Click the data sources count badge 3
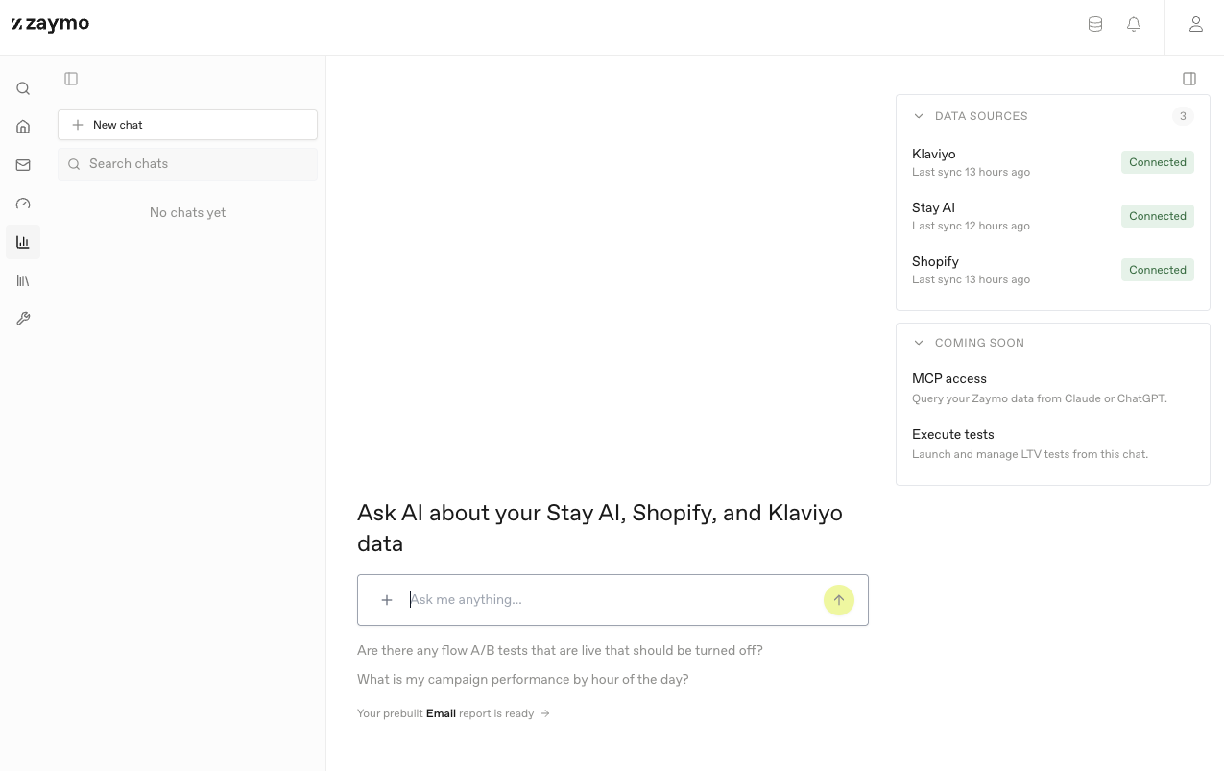The width and height of the screenshot is (1224, 771). pyautogui.click(x=1183, y=116)
